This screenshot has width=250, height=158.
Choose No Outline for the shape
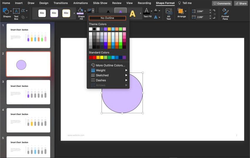coord(107,18)
